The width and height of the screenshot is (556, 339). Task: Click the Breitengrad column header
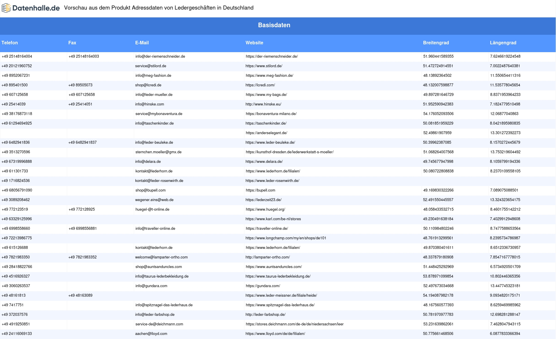[x=436, y=43]
